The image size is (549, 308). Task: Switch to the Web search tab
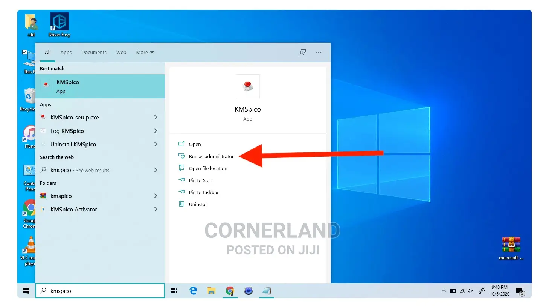pos(121,53)
